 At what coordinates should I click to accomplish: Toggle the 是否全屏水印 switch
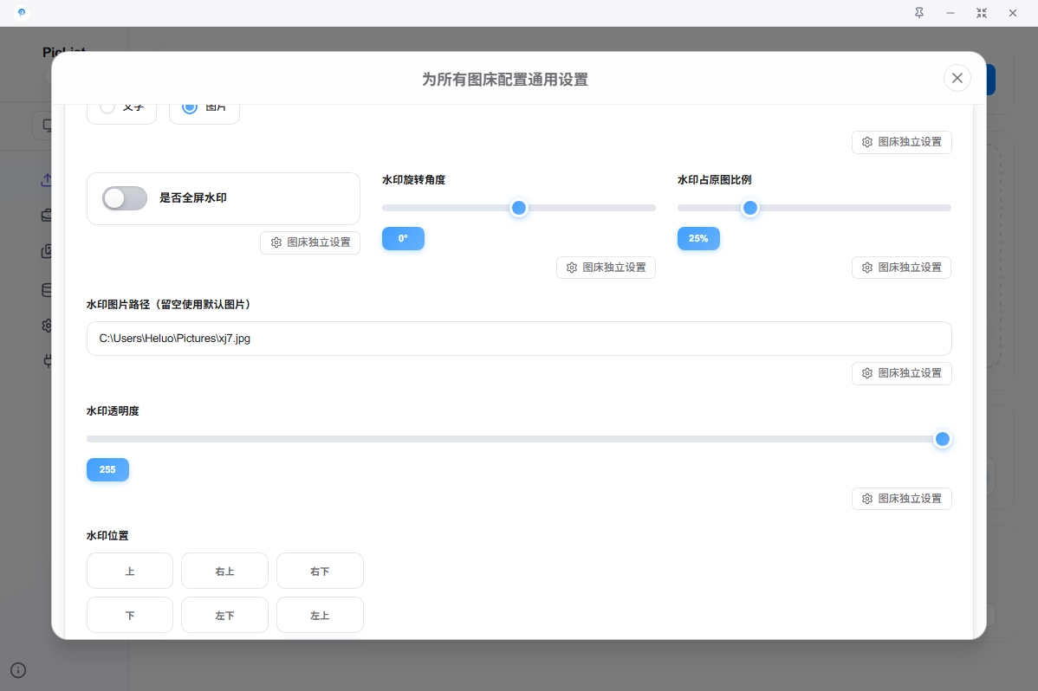(x=125, y=198)
